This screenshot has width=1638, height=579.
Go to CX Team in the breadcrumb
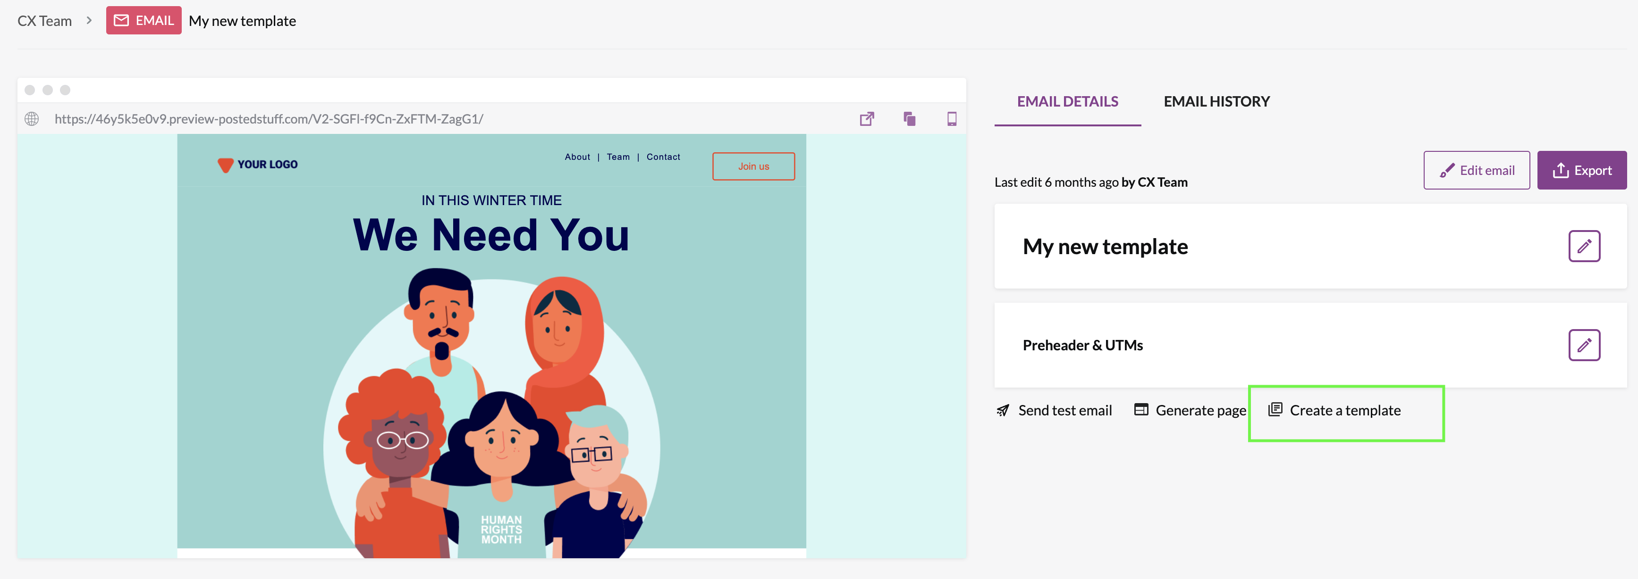tap(44, 21)
